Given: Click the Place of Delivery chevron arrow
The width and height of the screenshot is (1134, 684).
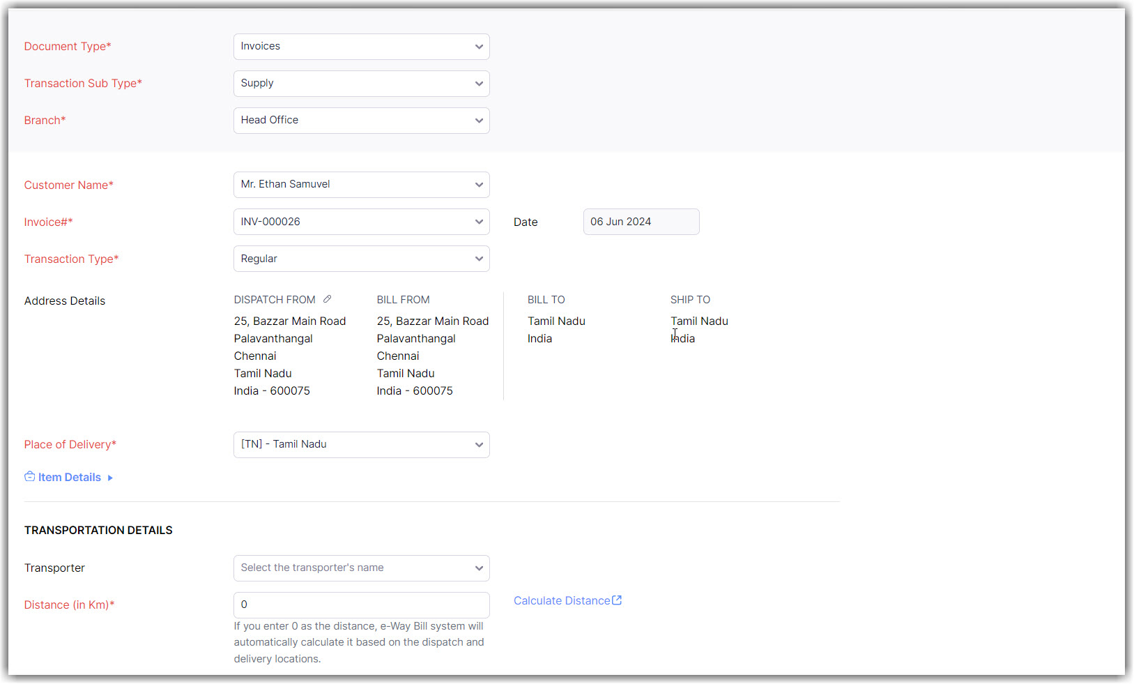Looking at the screenshot, I should tap(479, 445).
